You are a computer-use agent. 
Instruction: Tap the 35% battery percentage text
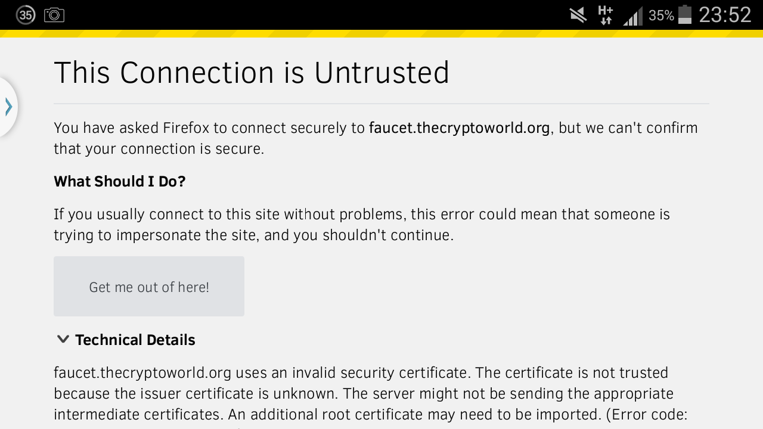coord(661,15)
